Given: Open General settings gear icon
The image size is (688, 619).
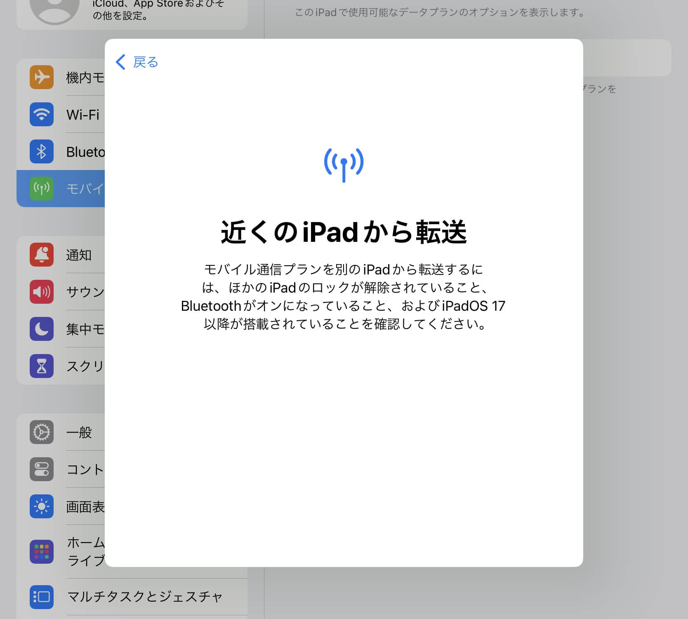Looking at the screenshot, I should (x=42, y=432).
